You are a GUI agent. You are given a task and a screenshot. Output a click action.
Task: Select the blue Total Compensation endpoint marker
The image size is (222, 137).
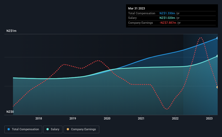tap(217, 38)
